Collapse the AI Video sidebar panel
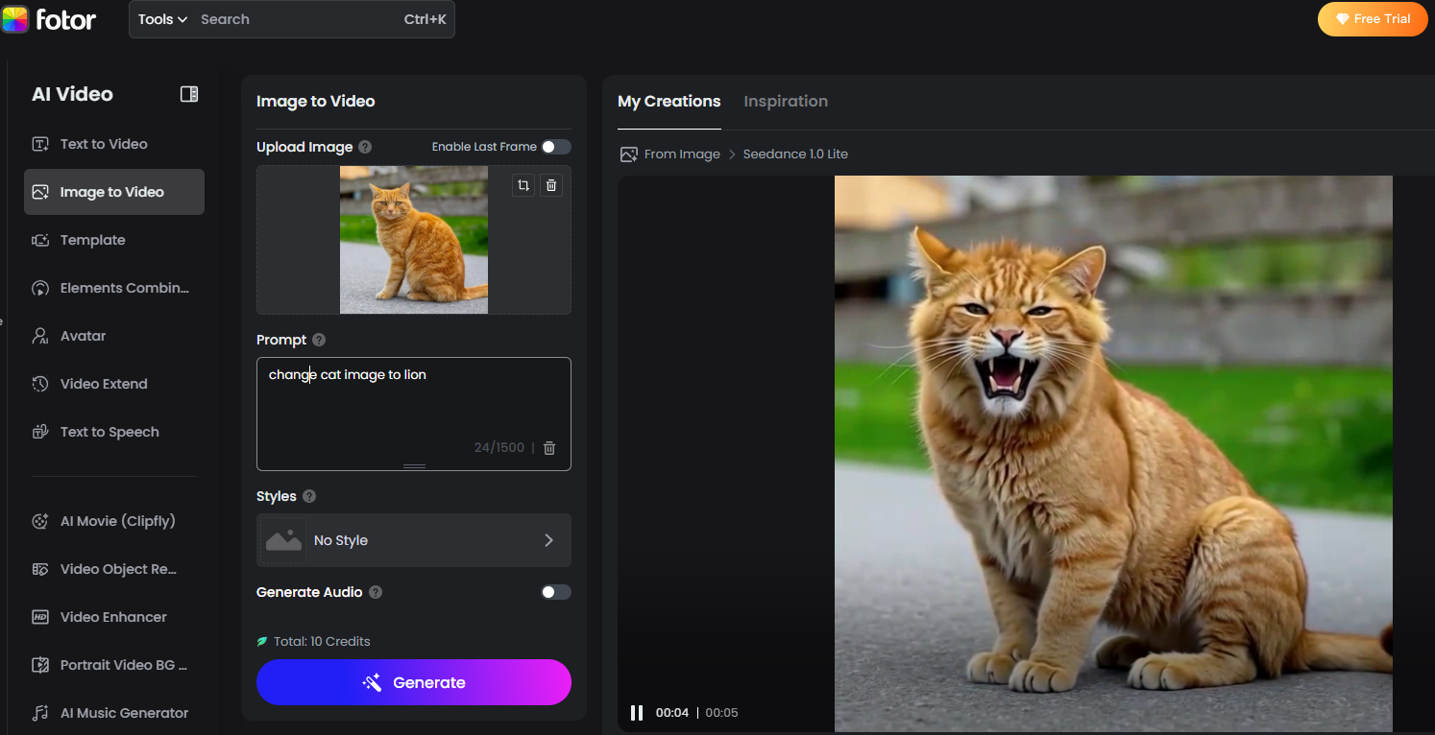This screenshot has width=1435, height=735. coord(189,94)
